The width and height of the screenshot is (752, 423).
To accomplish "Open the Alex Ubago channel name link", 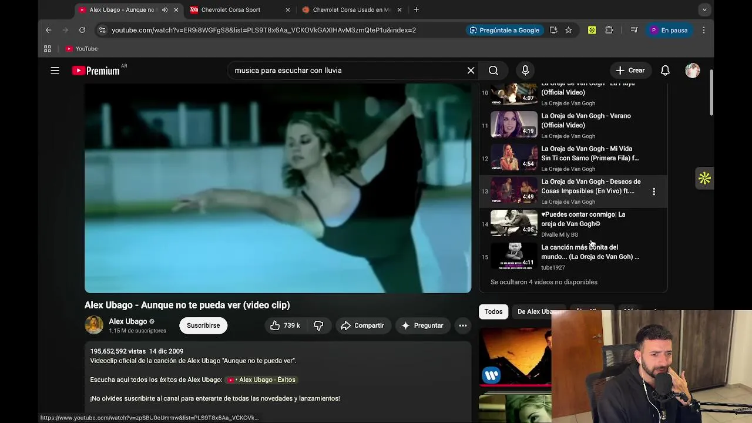I will coord(127,321).
